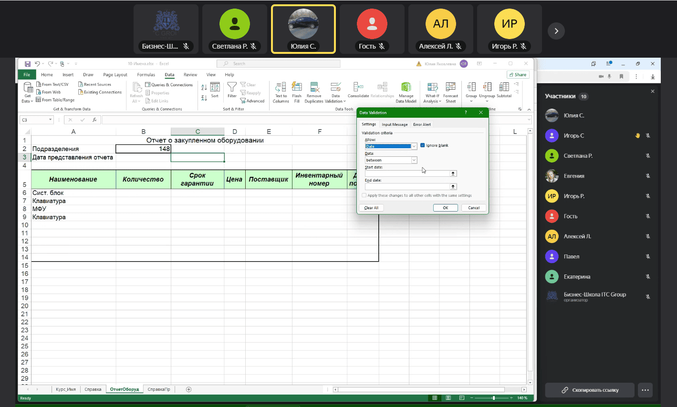This screenshot has height=407, width=677.
Task: Click the Manage Data Model icon
Action: (406, 87)
